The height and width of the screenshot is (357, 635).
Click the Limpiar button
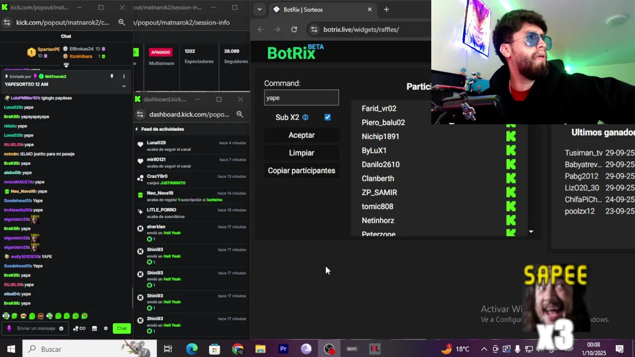point(302,153)
